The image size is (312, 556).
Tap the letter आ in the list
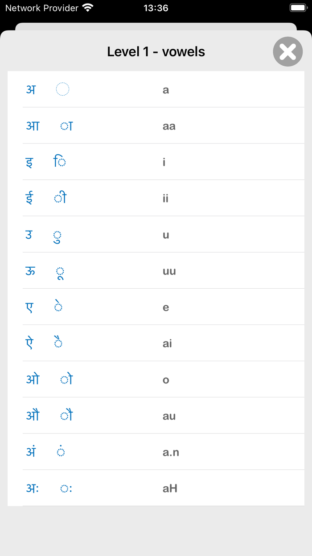[33, 126]
